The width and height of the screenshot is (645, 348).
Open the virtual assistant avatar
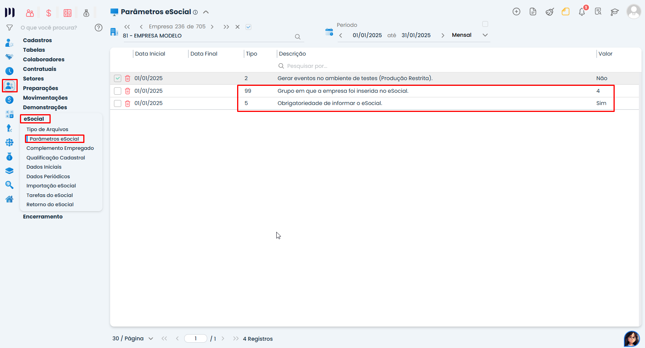tap(632, 339)
